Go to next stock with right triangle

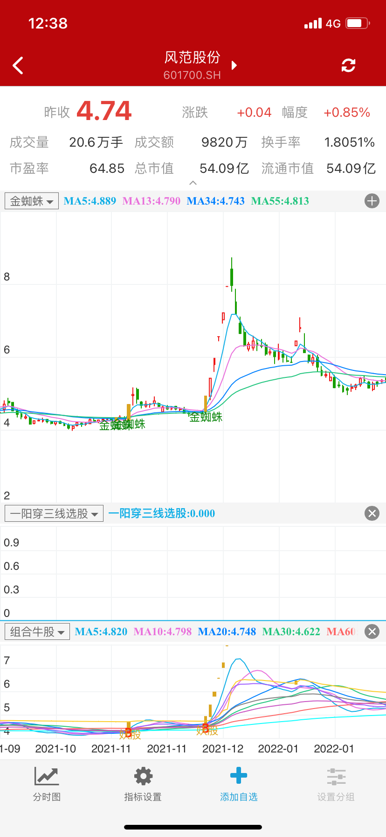234,65
